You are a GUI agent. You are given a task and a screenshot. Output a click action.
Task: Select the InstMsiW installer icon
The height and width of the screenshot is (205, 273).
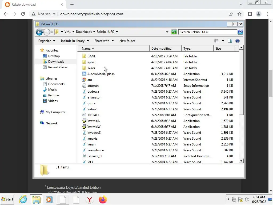click(84, 127)
